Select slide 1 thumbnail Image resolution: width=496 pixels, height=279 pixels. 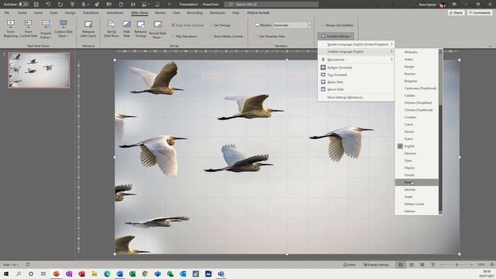click(39, 70)
